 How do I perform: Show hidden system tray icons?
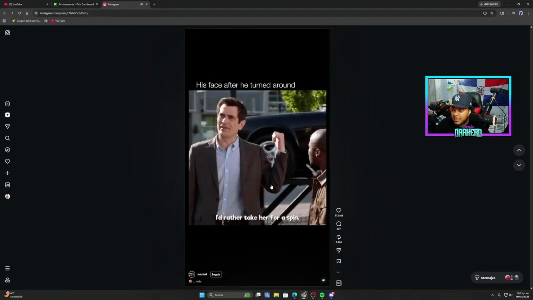click(x=492, y=295)
